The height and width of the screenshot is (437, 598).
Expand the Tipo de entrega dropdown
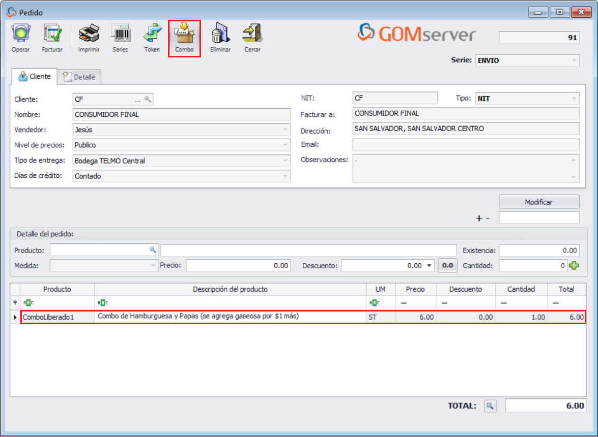click(285, 161)
